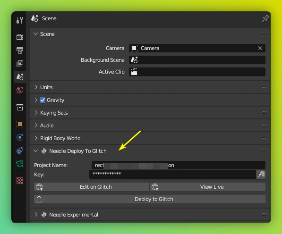Screen dimensions: 282x234
Task: Click the Project Name input field
Action: click(179, 165)
